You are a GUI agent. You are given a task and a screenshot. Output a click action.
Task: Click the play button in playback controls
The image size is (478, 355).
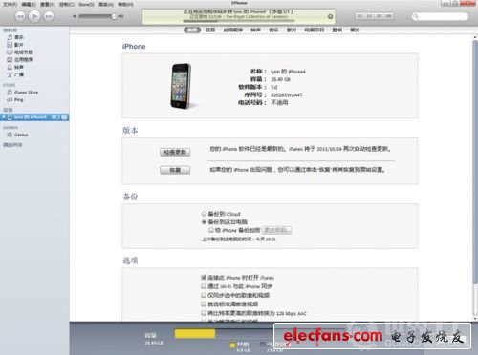point(34,16)
